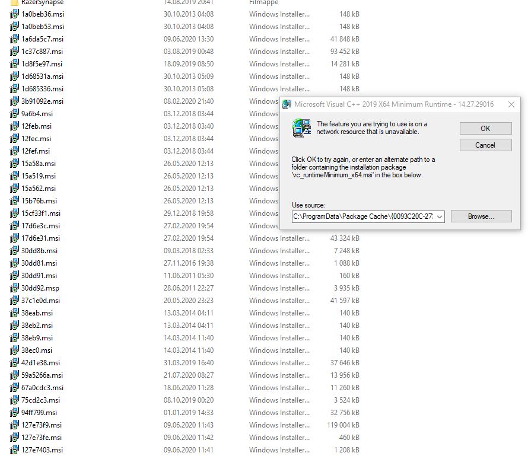Select the icon of 12fef.msi
Viewport: 528px width, 456px height.
point(14,151)
